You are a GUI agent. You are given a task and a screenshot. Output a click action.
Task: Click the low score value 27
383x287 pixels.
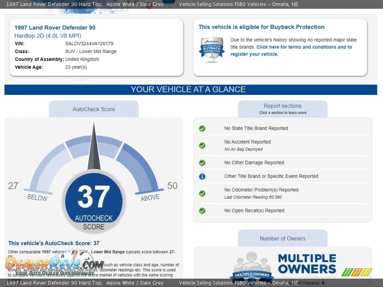click(x=13, y=186)
